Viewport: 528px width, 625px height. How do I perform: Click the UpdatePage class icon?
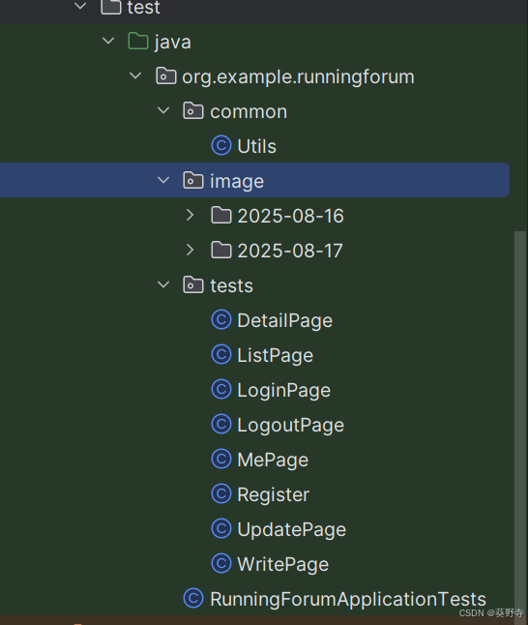click(221, 528)
